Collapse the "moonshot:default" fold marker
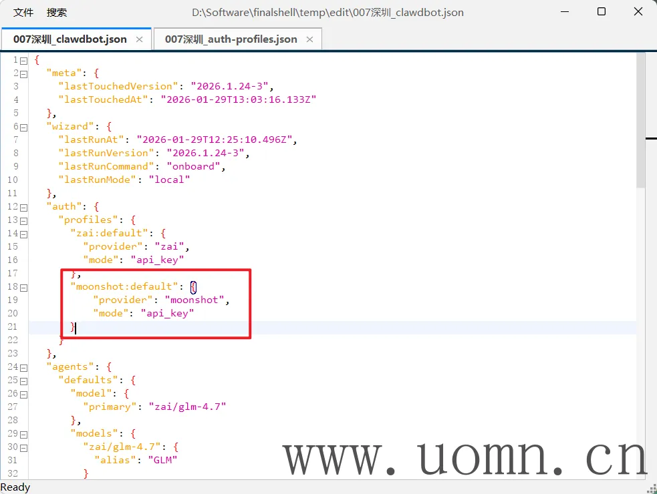The height and width of the screenshot is (494, 657). tap(24, 287)
